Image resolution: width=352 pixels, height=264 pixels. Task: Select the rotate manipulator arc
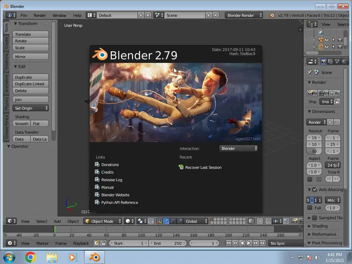click(173, 221)
